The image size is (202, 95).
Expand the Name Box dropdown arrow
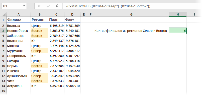[x=24, y=6]
